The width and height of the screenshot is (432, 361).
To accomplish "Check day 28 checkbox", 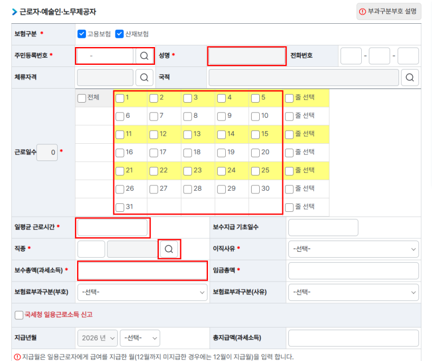I will (x=187, y=189).
